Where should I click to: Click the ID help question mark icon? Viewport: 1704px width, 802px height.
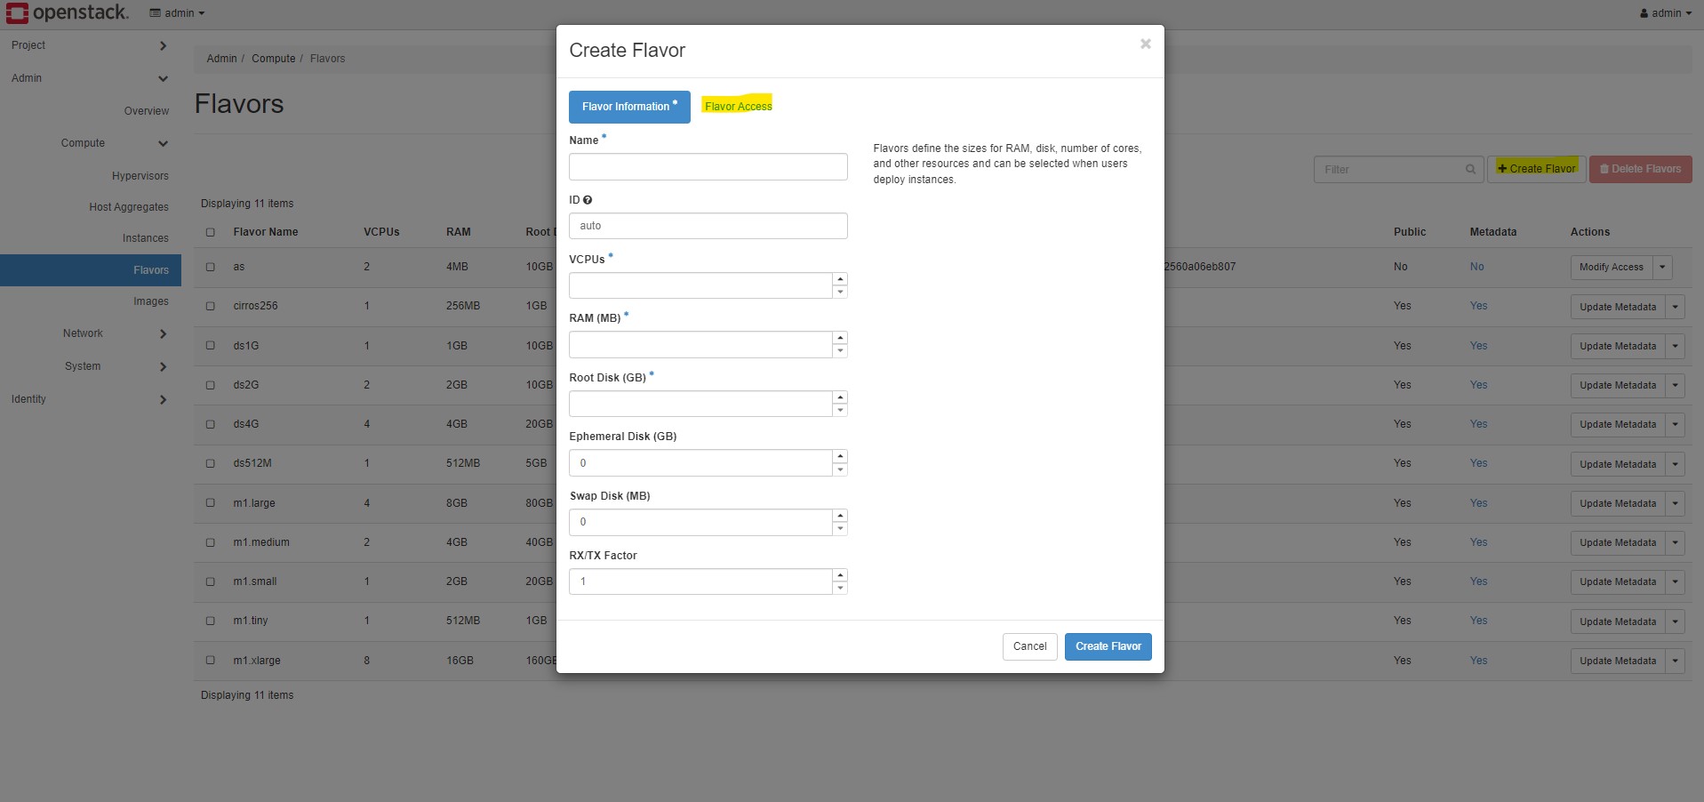click(588, 200)
